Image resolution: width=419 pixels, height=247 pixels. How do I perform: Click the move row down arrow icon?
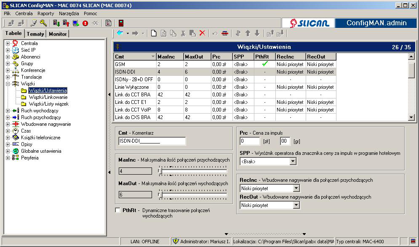pyautogui.click(x=257, y=33)
